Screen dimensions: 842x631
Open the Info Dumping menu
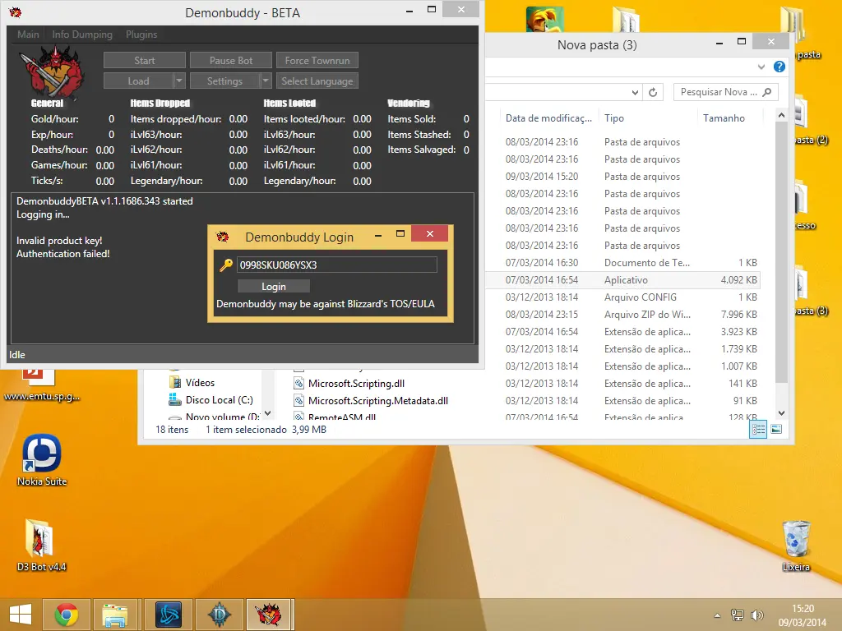click(82, 35)
